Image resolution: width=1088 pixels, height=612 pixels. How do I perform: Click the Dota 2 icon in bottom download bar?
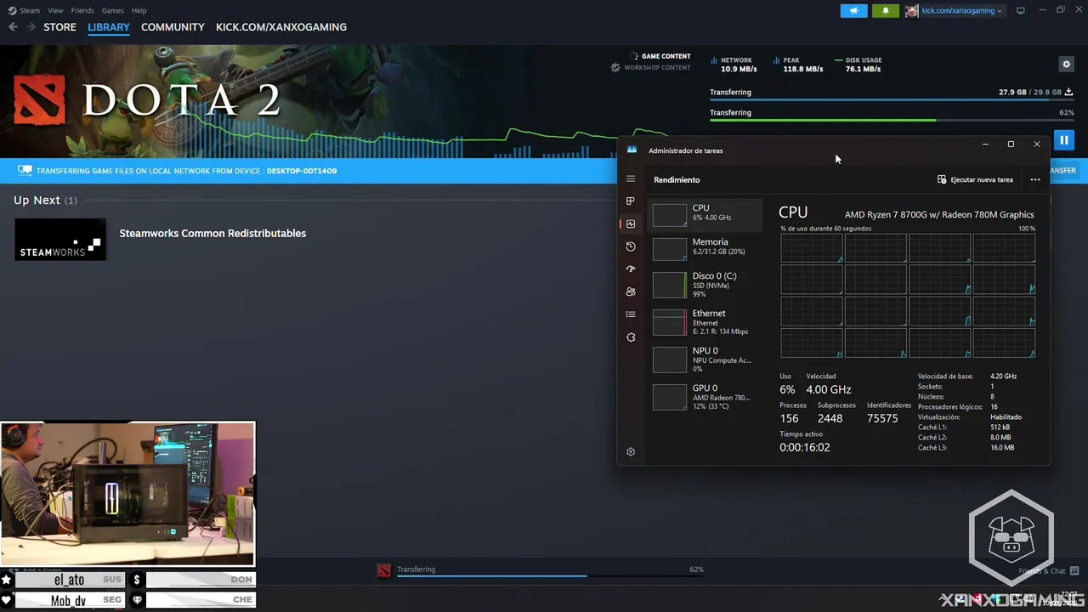pos(384,570)
